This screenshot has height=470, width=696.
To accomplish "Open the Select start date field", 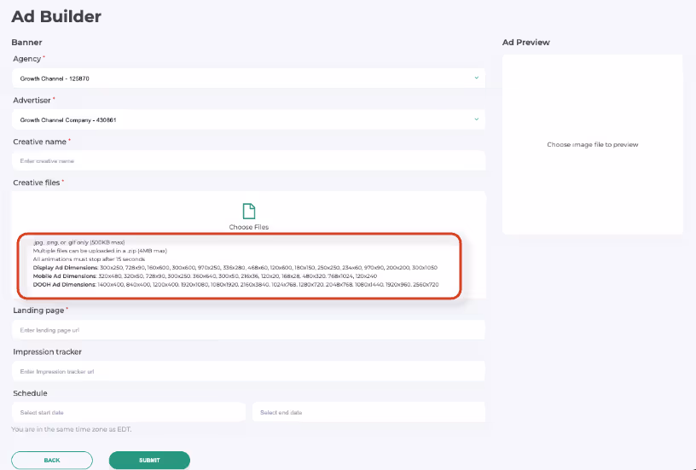I will [129, 412].
